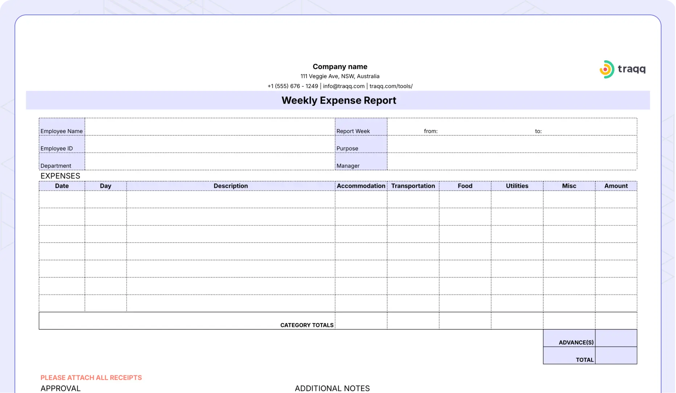The height and width of the screenshot is (393, 676).
Task: Click the Utilities column header
Action: pos(517,186)
